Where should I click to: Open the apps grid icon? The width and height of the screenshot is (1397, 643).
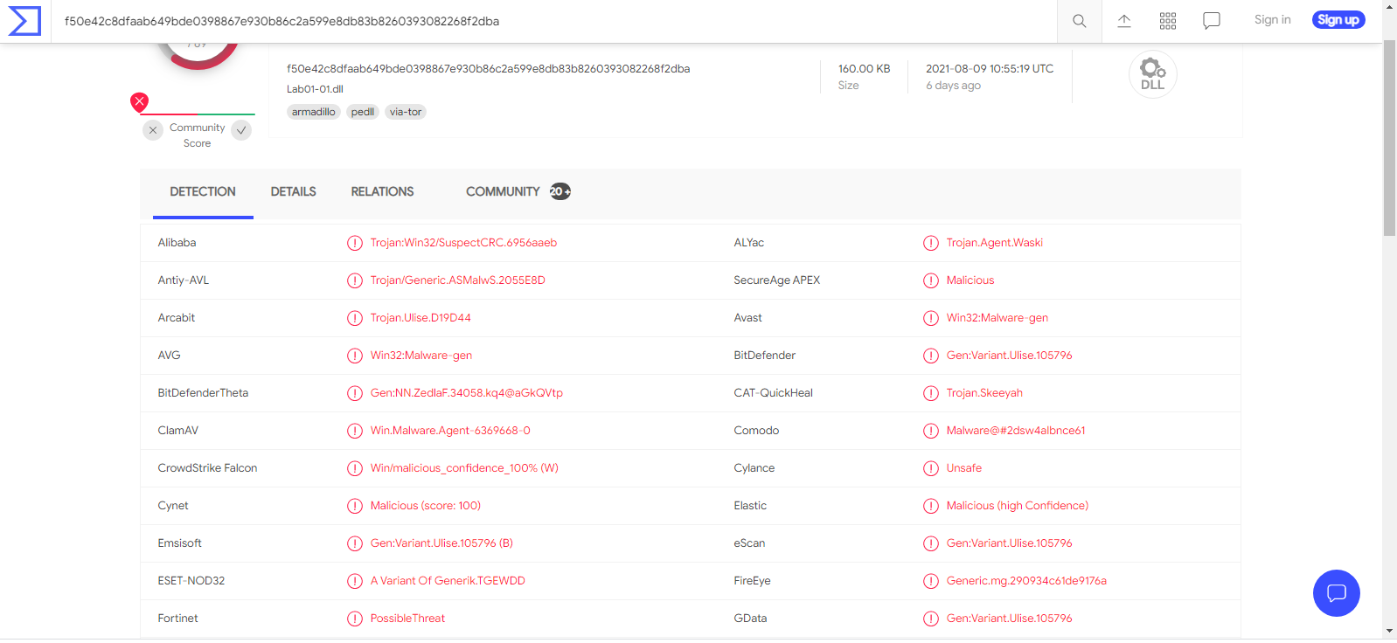point(1168,21)
